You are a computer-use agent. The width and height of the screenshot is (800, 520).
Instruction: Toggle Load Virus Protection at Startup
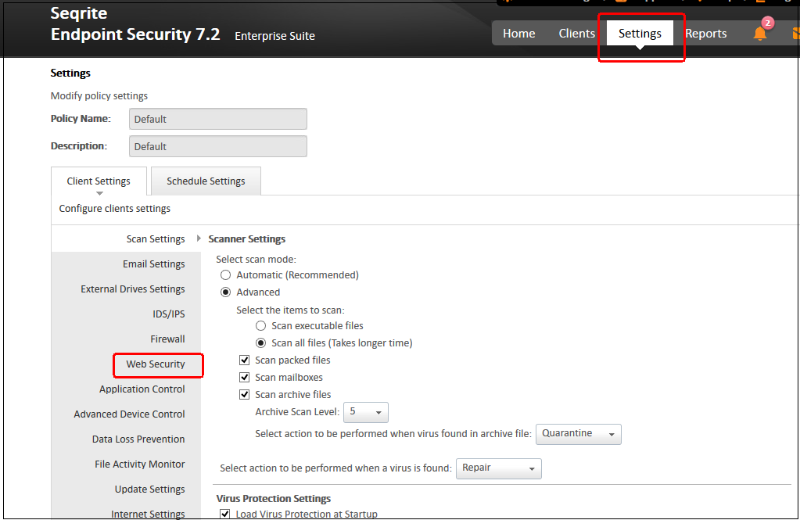(225, 514)
